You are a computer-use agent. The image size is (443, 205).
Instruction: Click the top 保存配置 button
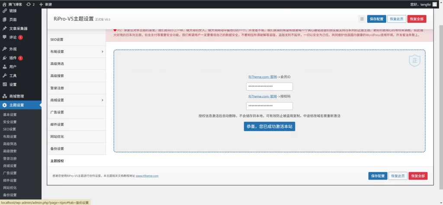click(377, 19)
